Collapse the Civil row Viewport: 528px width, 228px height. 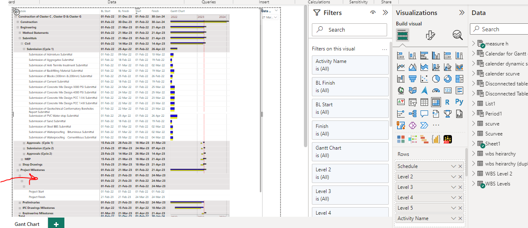(22, 43)
